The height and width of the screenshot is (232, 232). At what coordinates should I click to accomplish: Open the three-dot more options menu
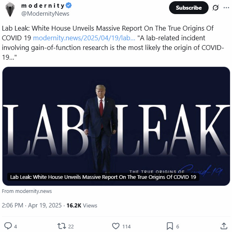tap(226, 8)
